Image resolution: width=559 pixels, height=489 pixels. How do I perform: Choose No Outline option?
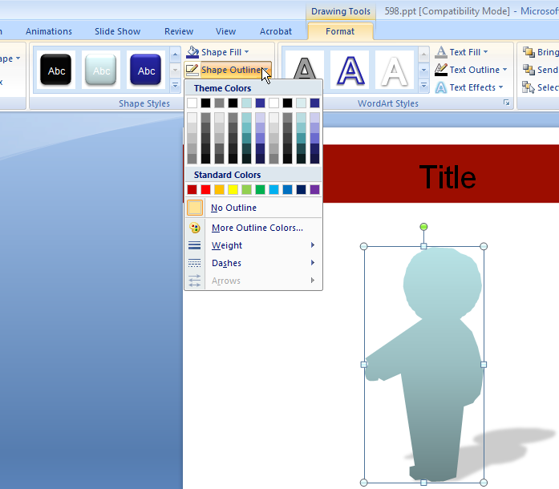click(x=233, y=208)
